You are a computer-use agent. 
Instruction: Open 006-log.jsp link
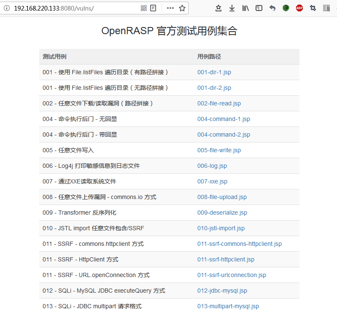[x=212, y=166]
